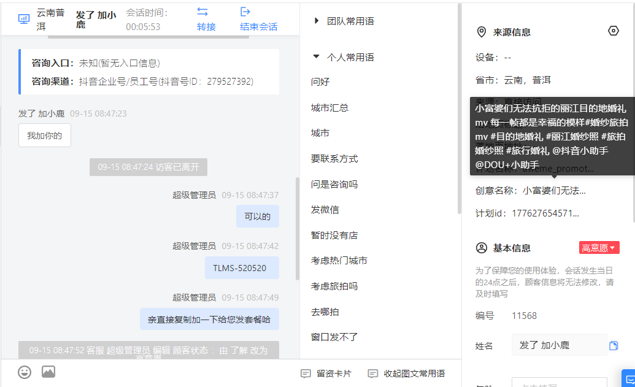Select the 问是咨询吗 quick phrase

(334, 184)
